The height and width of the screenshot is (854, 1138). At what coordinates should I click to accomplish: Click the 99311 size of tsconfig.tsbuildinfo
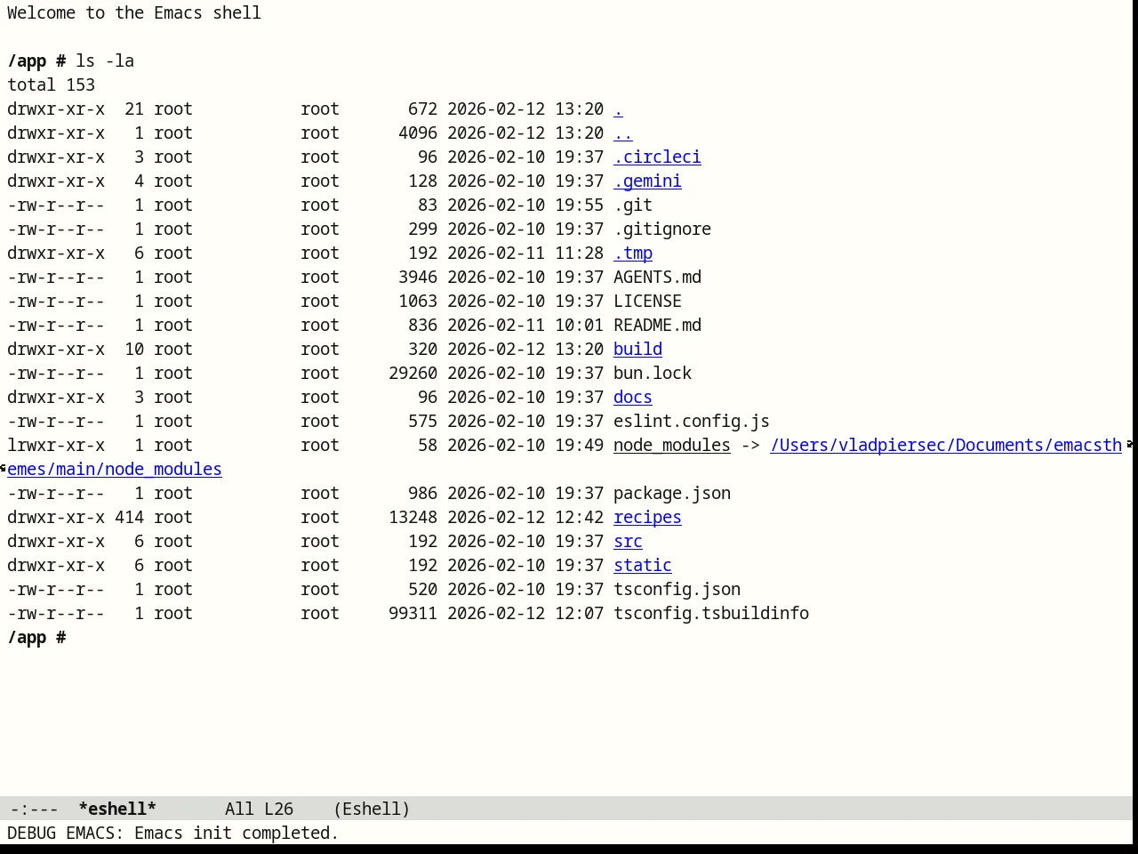413,614
